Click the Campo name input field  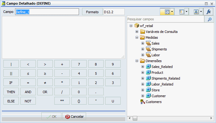pyautogui.click(x=47, y=12)
